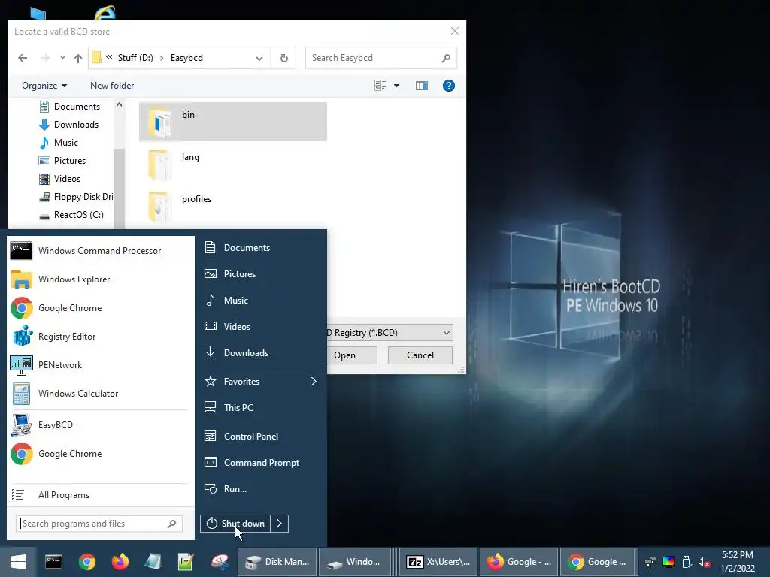Launch Chrome from taskbar pinned icon

[87, 562]
